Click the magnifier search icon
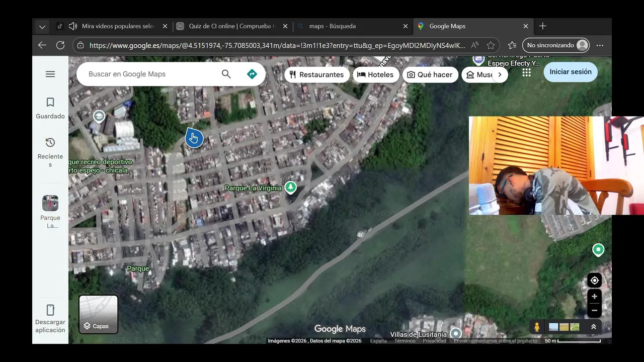This screenshot has height=362, width=644. (226, 74)
